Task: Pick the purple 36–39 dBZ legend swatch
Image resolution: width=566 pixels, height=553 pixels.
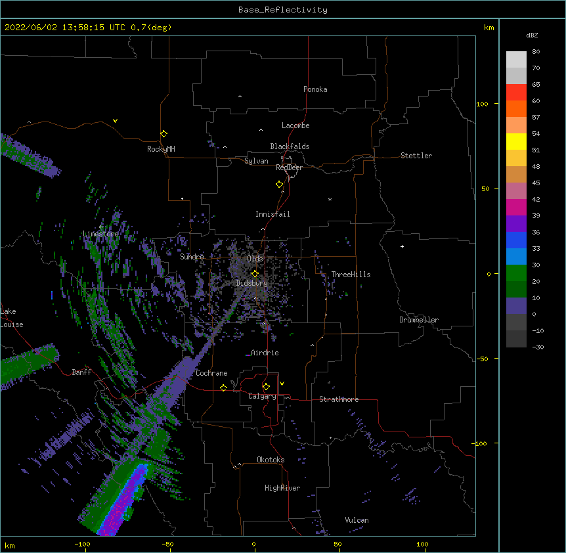Action: click(516, 223)
